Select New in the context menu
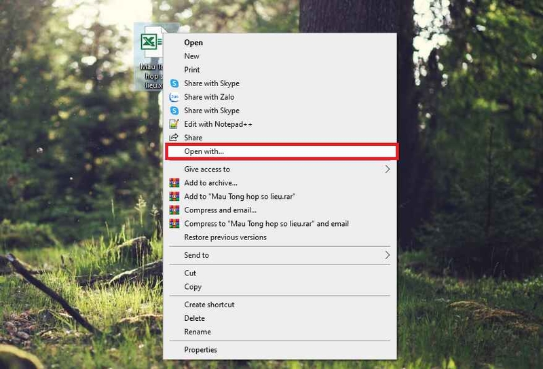The width and height of the screenshot is (543, 369). coord(280,56)
